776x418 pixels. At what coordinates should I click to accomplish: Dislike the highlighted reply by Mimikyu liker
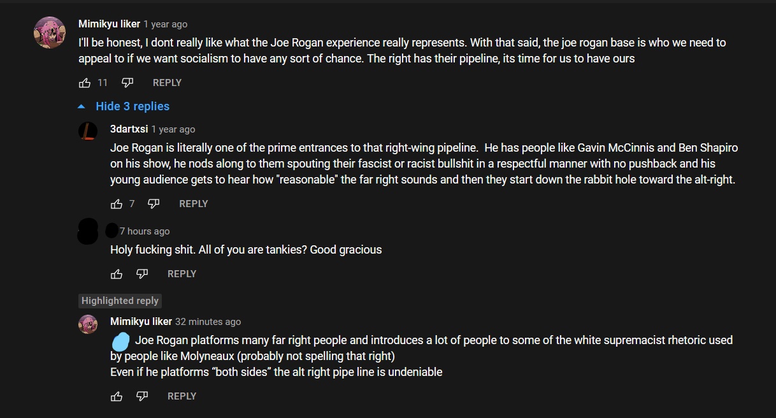pyautogui.click(x=142, y=396)
